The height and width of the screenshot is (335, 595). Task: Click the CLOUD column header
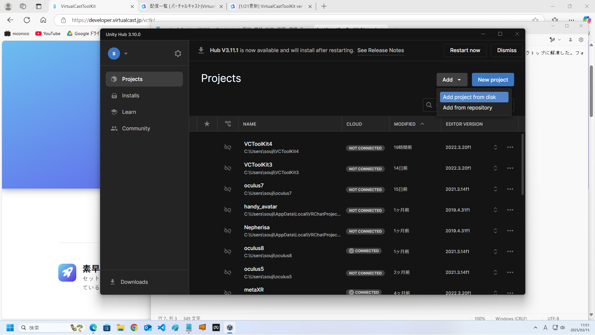click(354, 124)
